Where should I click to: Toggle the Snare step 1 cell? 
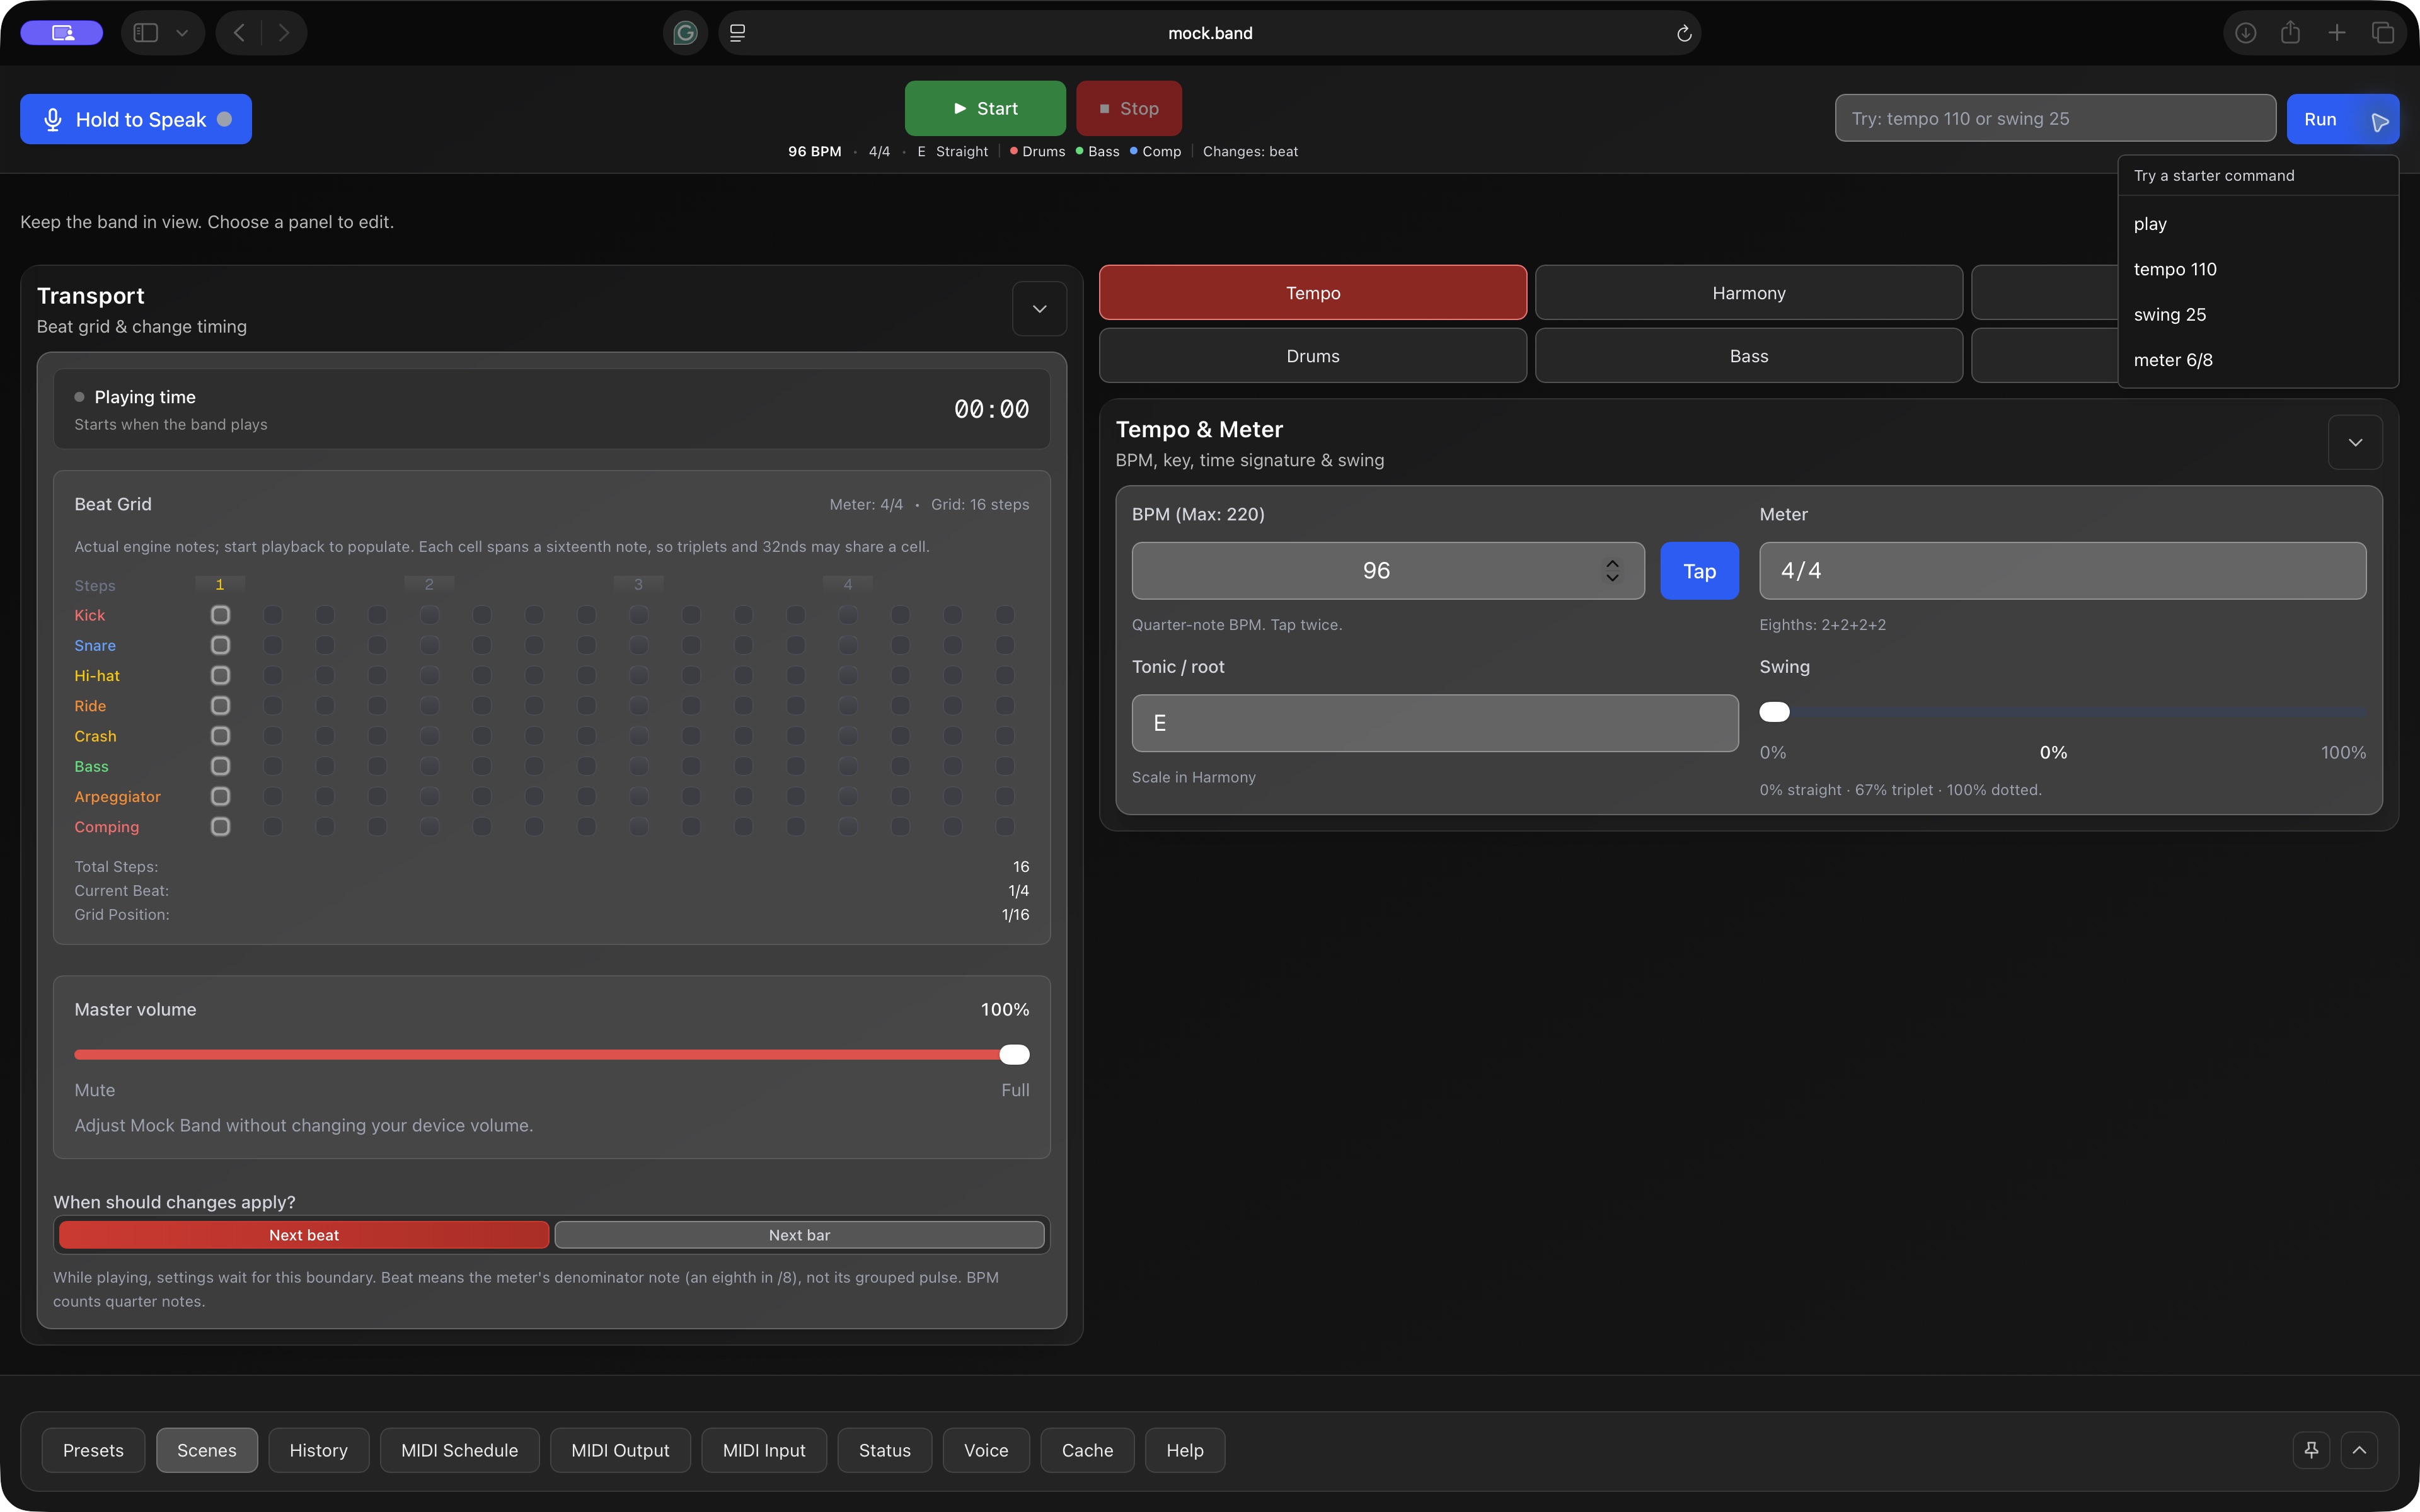click(x=220, y=645)
